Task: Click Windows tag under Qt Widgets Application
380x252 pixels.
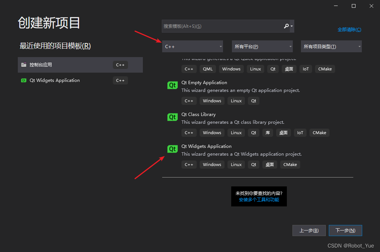Action: point(212,165)
